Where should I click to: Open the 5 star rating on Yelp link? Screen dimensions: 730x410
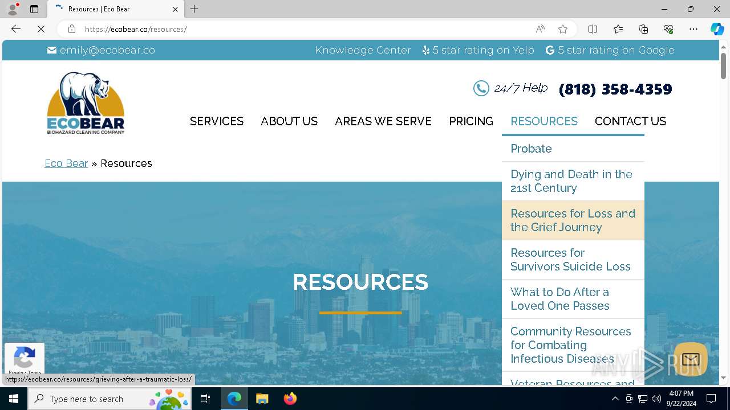[478, 50]
